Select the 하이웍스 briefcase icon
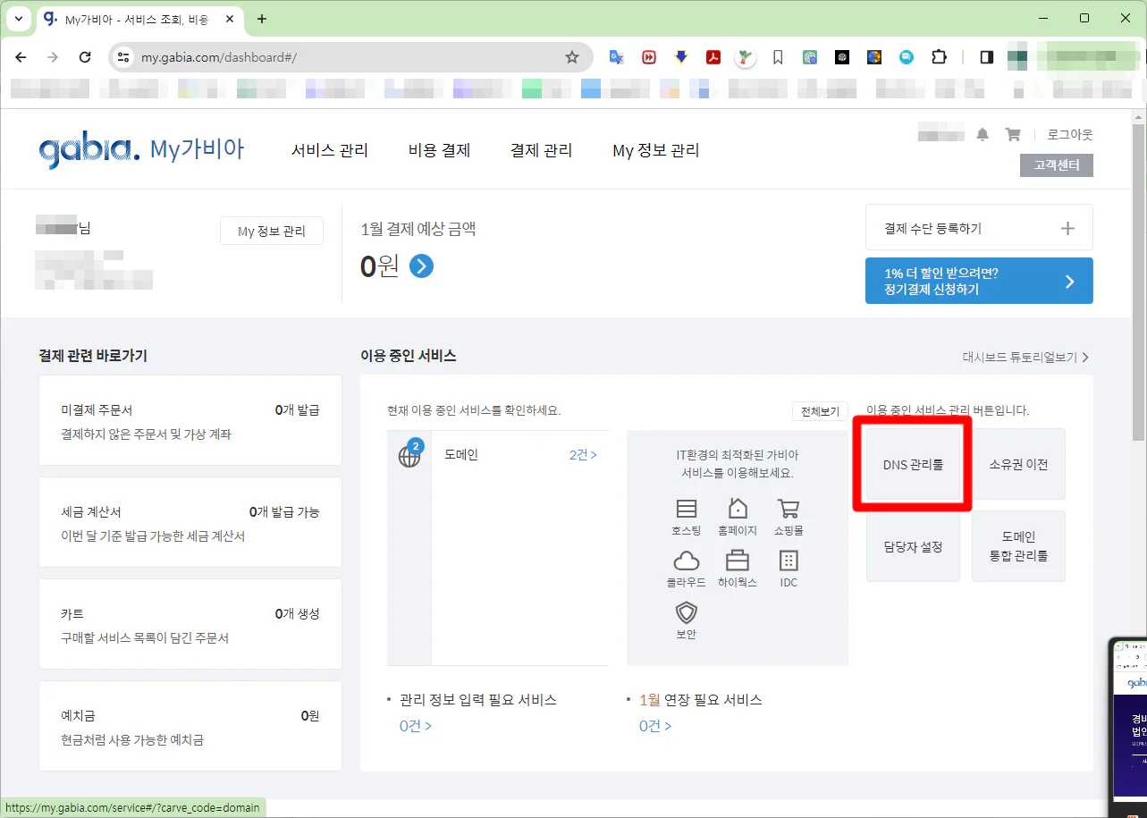Viewport: 1147px width, 818px height. [x=738, y=561]
